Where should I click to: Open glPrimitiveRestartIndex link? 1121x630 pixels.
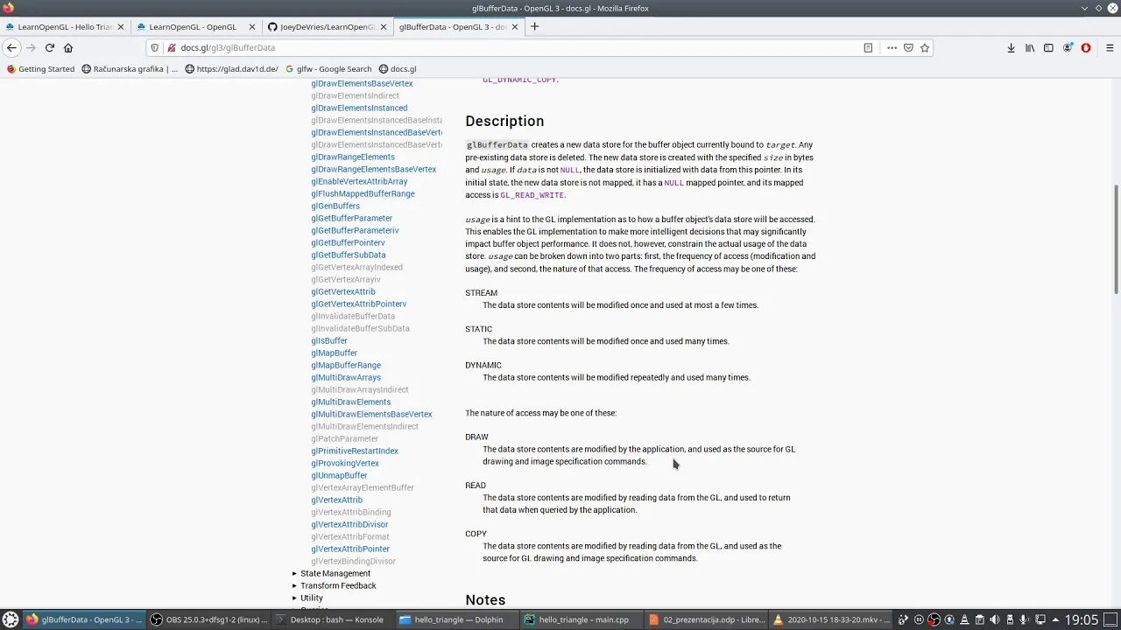pyautogui.click(x=355, y=451)
